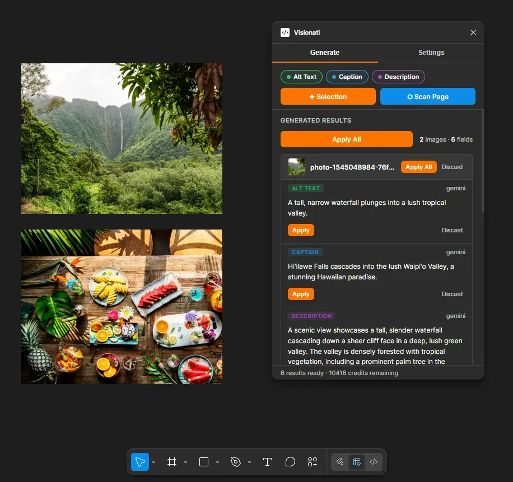Switch to the Settings tab

(x=431, y=52)
